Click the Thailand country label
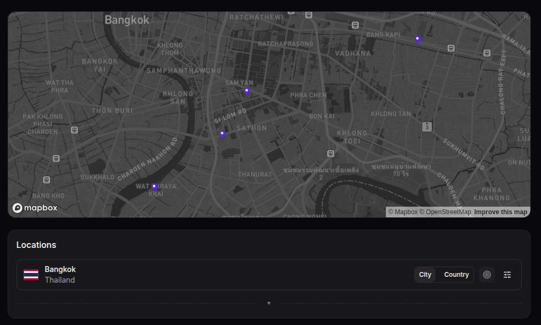 click(60, 280)
